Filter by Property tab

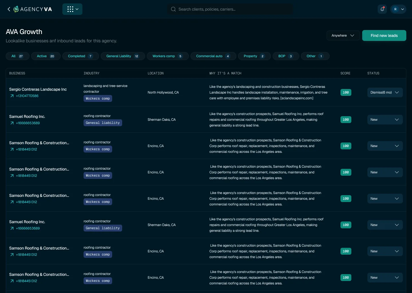tap(254, 56)
